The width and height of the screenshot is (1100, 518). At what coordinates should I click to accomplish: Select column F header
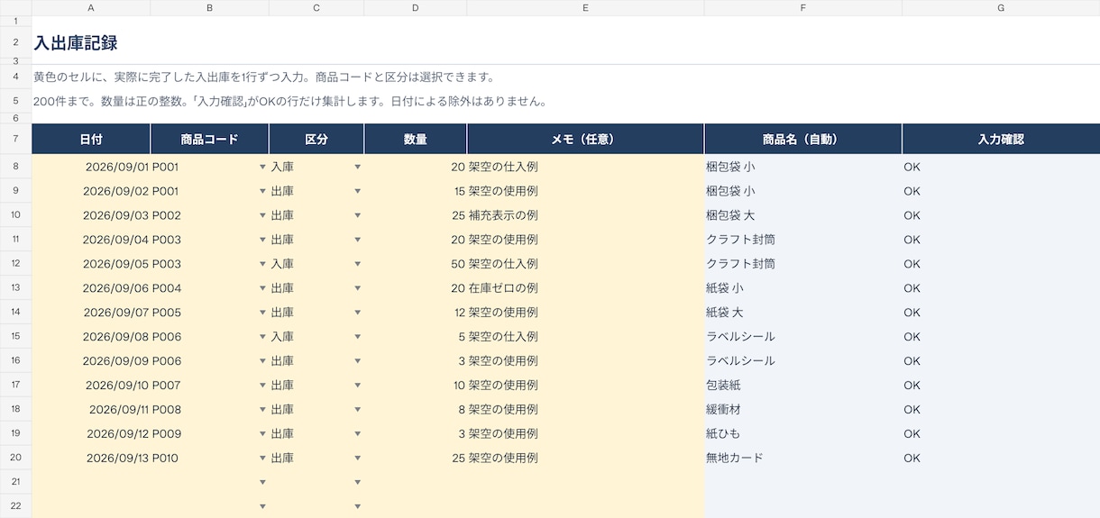[x=802, y=7]
